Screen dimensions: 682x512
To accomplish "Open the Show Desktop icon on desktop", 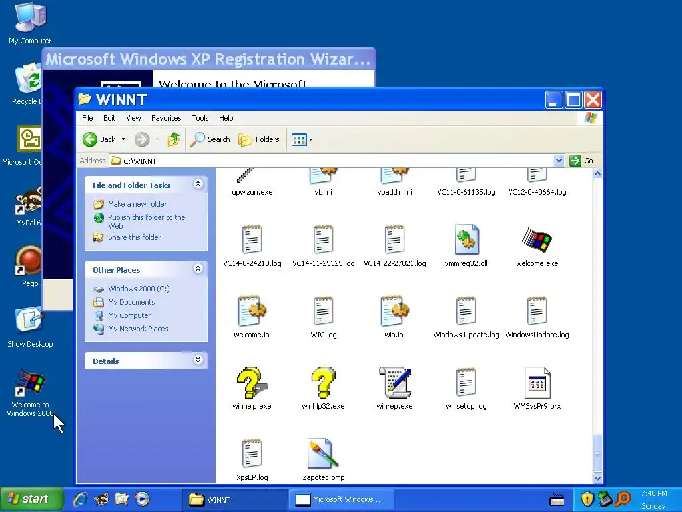I will coord(29,321).
